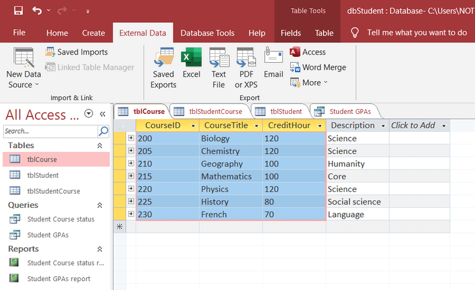Export to PDF or XPS
Screen dimensions: 475x290
tap(246, 68)
